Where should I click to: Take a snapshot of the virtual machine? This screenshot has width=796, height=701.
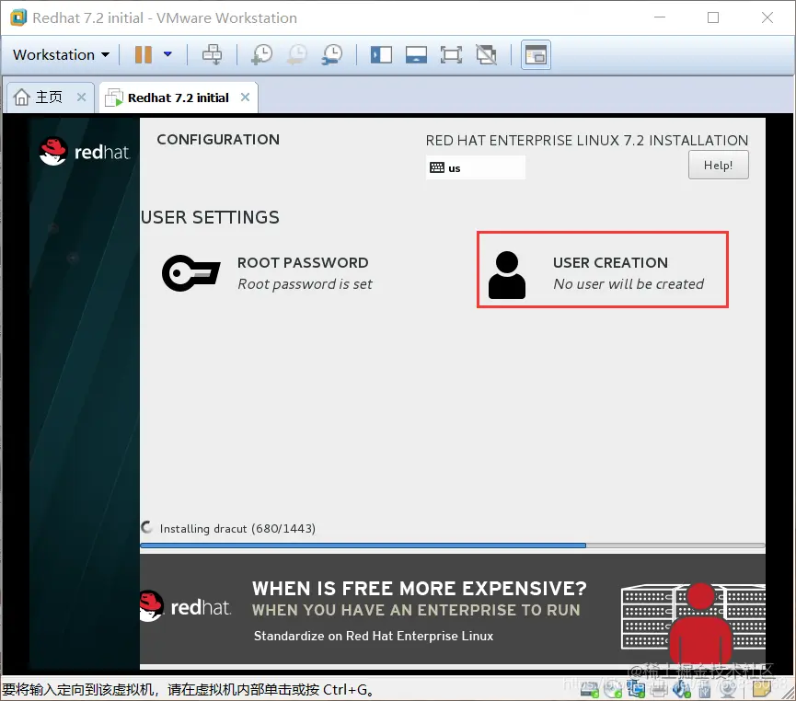[x=262, y=54]
